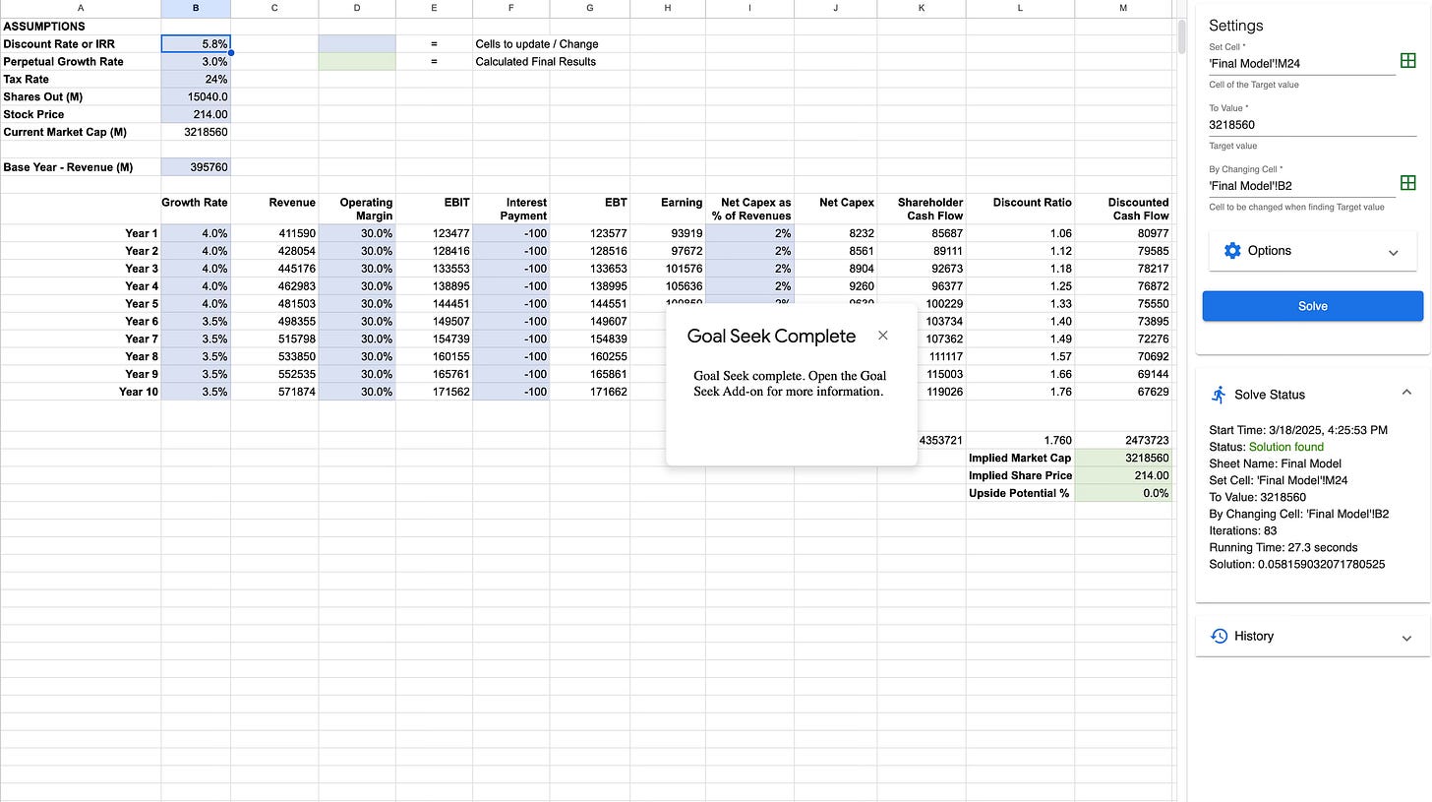The image size is (1432, 802).
Task: Select Year 1 discounted cash flow 80977
Action: [x=1123, y=233]
